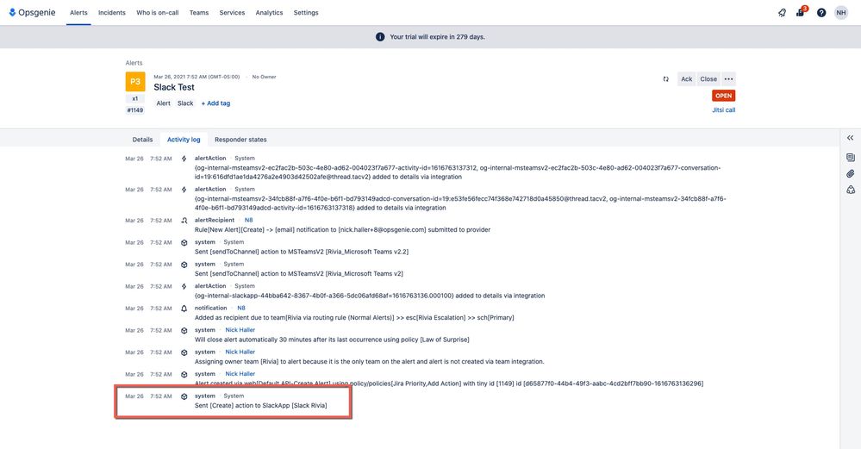Open the Incidents menu
The height and width of the screenshot is (449, 861).
(x=112, y=13)
